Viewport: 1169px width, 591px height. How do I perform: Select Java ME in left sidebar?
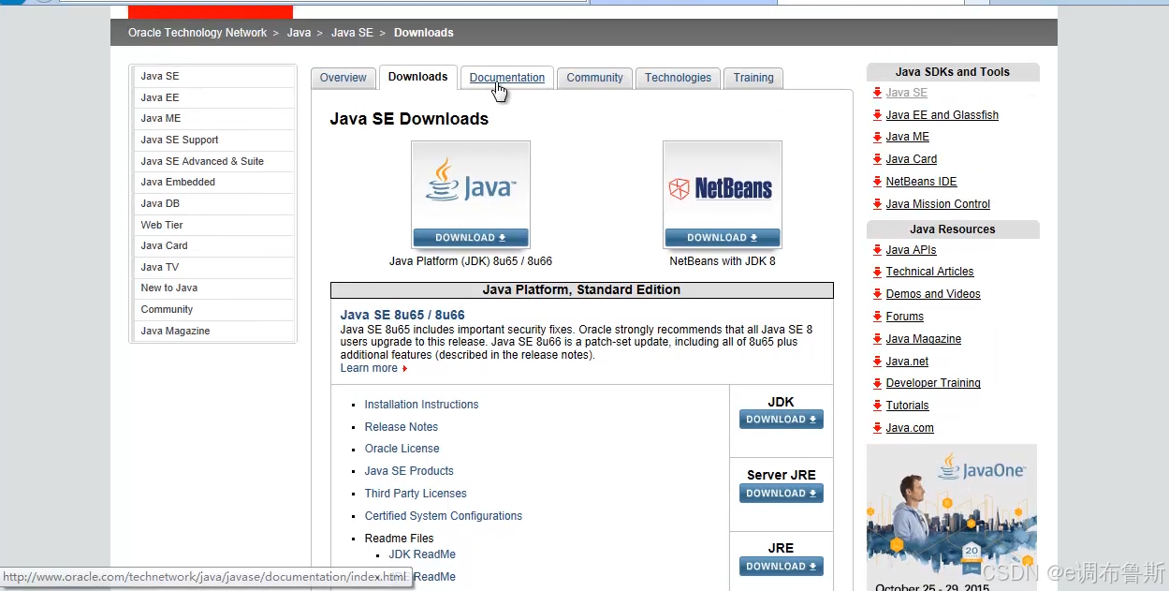click(214, 118)
